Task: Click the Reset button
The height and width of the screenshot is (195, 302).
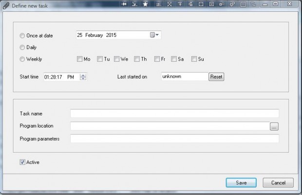Action: click(216, 77)
